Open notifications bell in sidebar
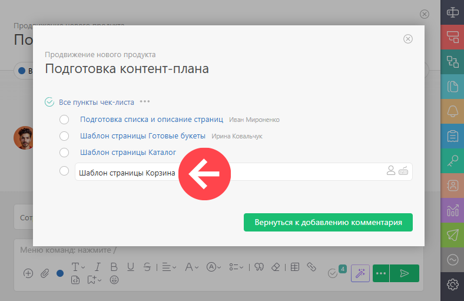 click(x=452, y=111)
